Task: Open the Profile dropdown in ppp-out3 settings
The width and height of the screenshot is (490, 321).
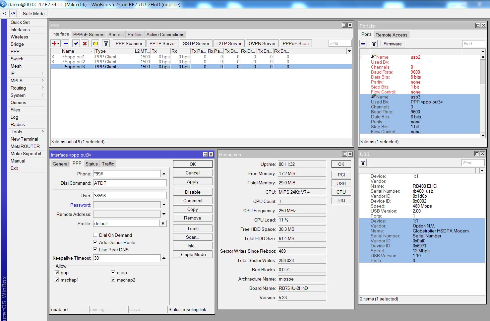Action: (162, 223)
